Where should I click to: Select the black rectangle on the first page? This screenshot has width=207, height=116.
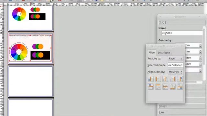click(x=37, y=17)
